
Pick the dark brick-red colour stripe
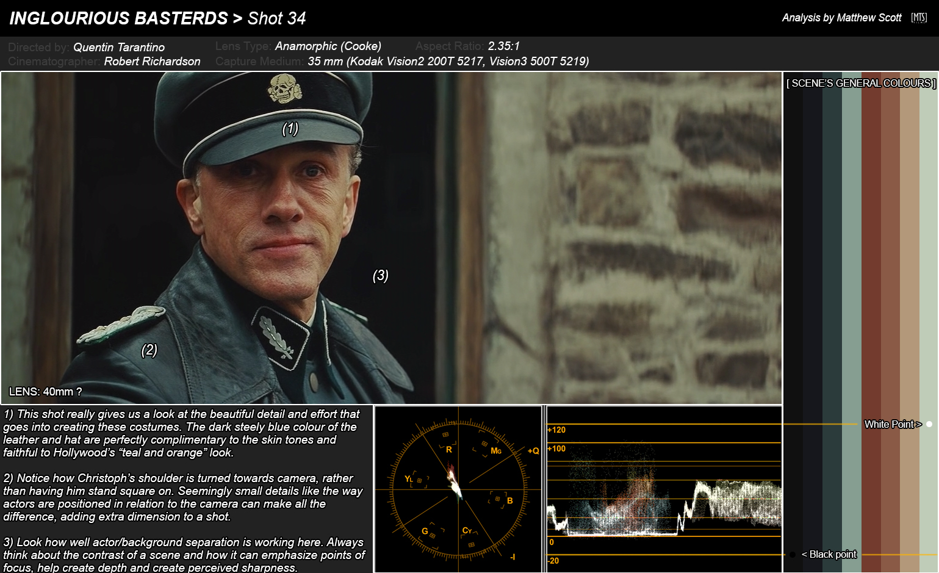pyautogui.click(x=871, y=322)
